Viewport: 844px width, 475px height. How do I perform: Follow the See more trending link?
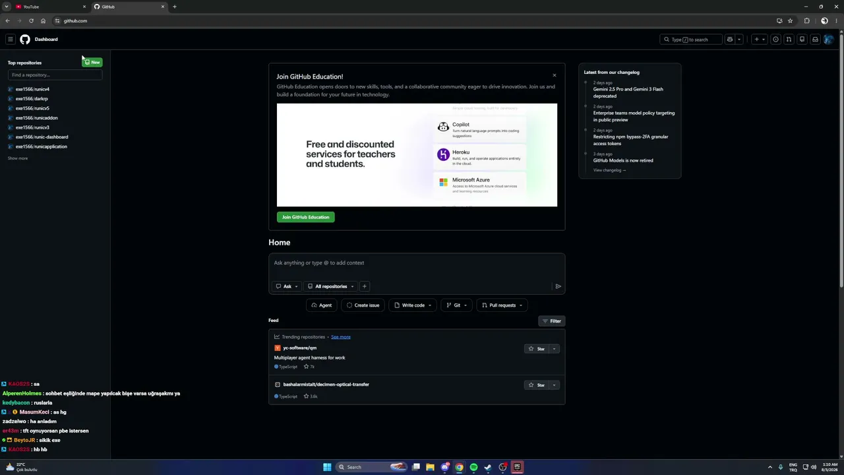(341, 337)
